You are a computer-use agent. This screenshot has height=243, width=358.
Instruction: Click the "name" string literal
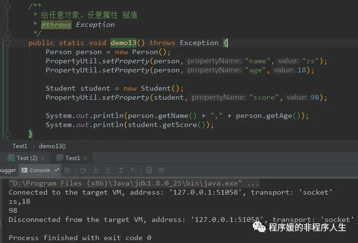258,61
